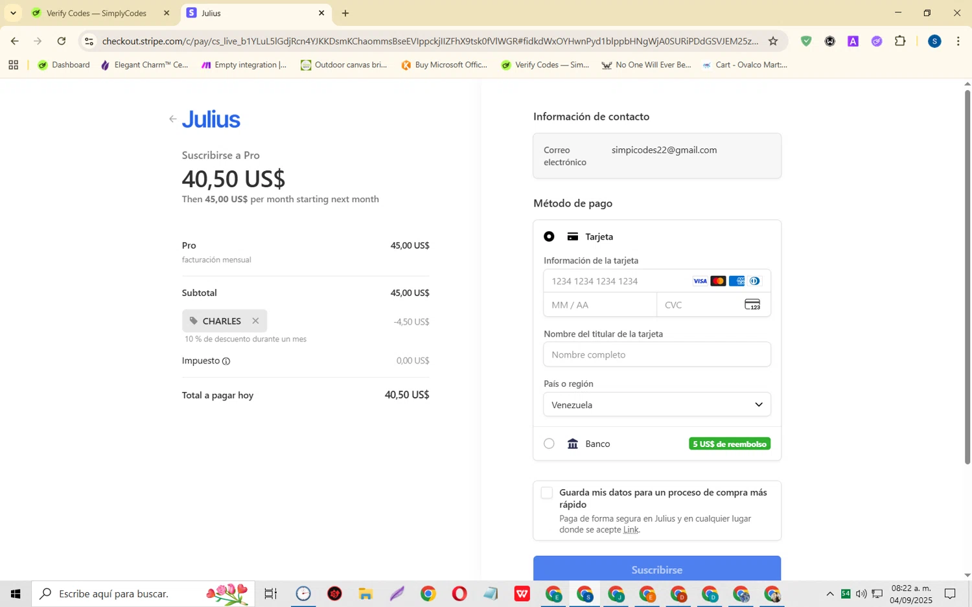Go back using the arrow beside Julius logo

click(x=172, y=119)
